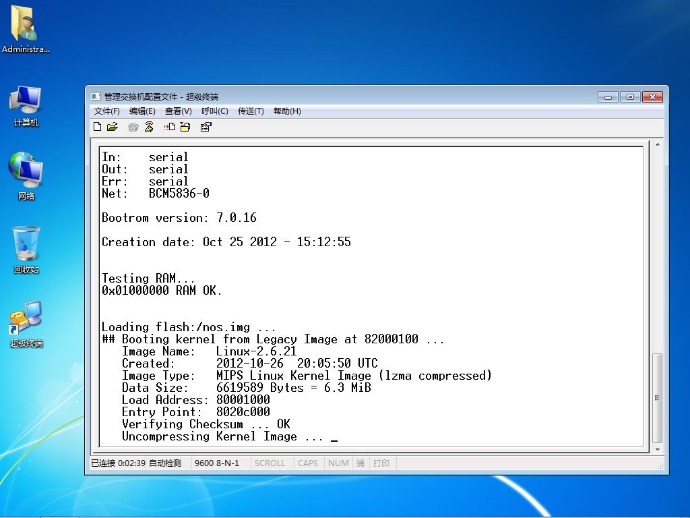This screenshot has width=690, height=518.
Task: Click the Call (telephone) toolbar icon
Action: point(133,127)
